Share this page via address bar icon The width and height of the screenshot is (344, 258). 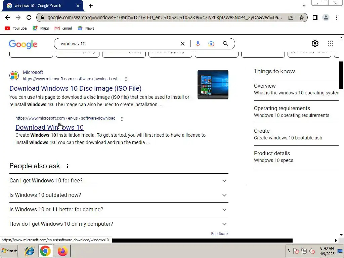(291, 17)
